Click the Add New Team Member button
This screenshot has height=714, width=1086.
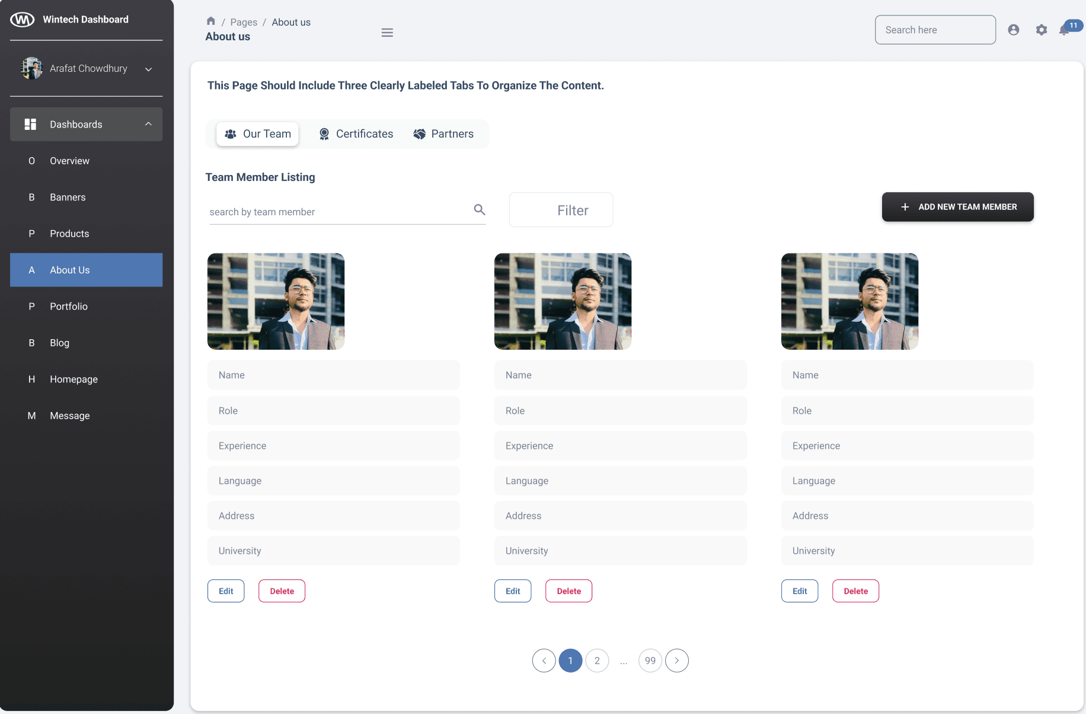click(x=957, y=207)
